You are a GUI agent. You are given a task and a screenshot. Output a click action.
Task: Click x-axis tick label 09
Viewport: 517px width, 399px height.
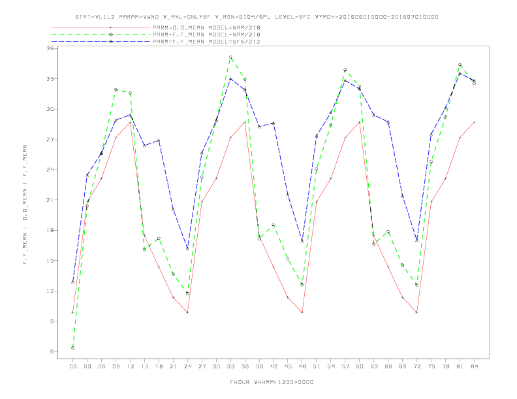click(x=116, y=366)
